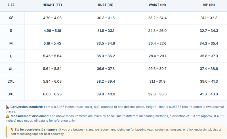Click the Measurement disclaimer bold label

coord(30,116)
